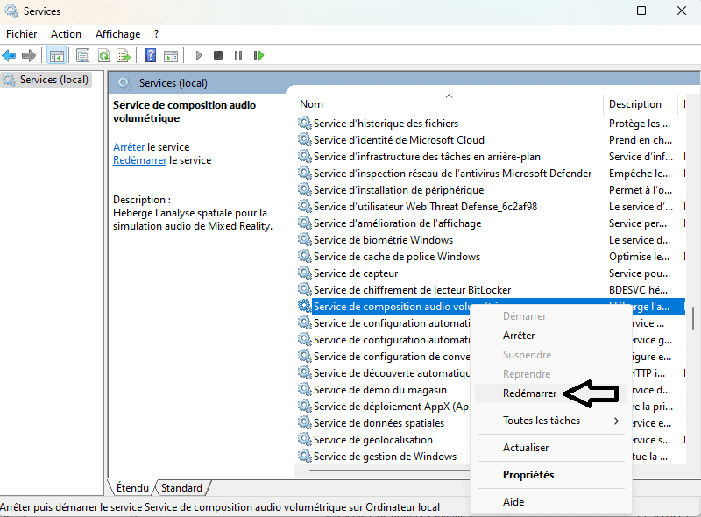
Task: Click gear icon of Service de gestion de Windows
Action: tap(304, 456)
